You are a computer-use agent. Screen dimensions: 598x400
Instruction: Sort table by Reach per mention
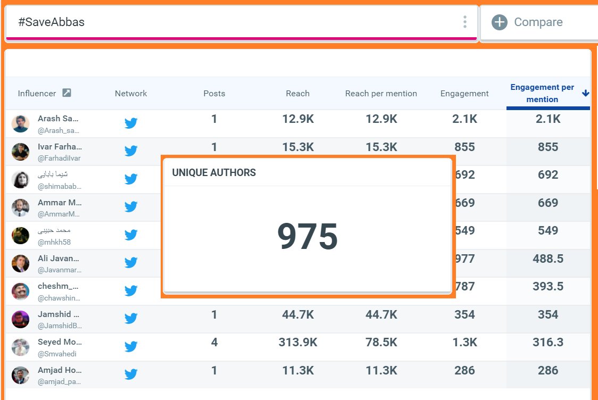click(381, 94)
